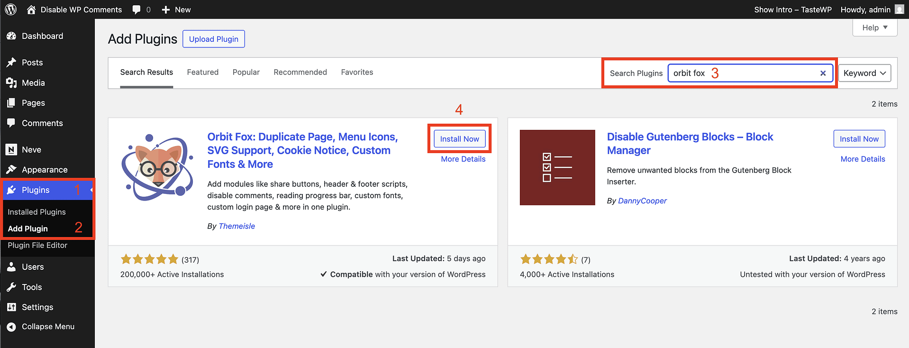Open the Orbit Fox plugin title link

302,150
